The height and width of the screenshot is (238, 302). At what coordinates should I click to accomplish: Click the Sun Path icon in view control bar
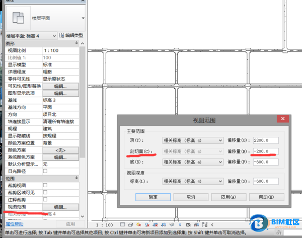tap(138, 225)
